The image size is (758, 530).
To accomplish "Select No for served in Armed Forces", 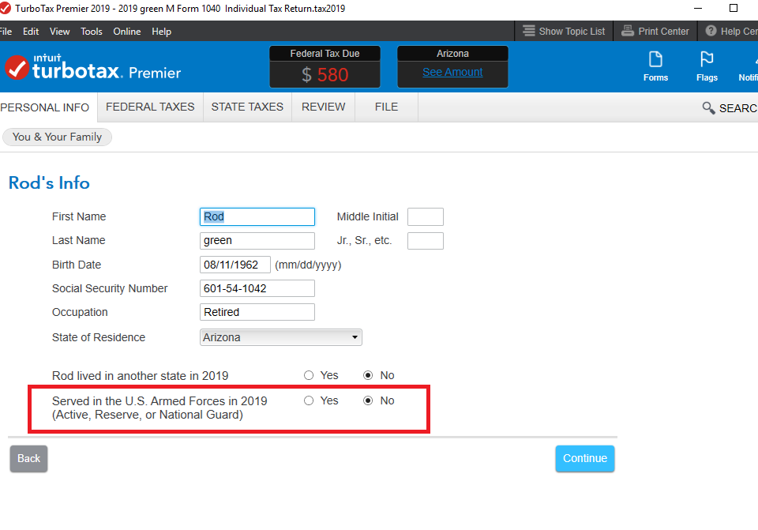I will point(368,400).
